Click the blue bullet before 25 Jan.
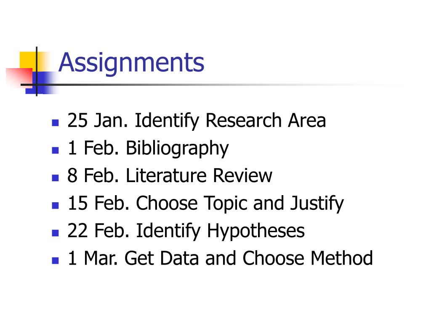 coord(55,122)
